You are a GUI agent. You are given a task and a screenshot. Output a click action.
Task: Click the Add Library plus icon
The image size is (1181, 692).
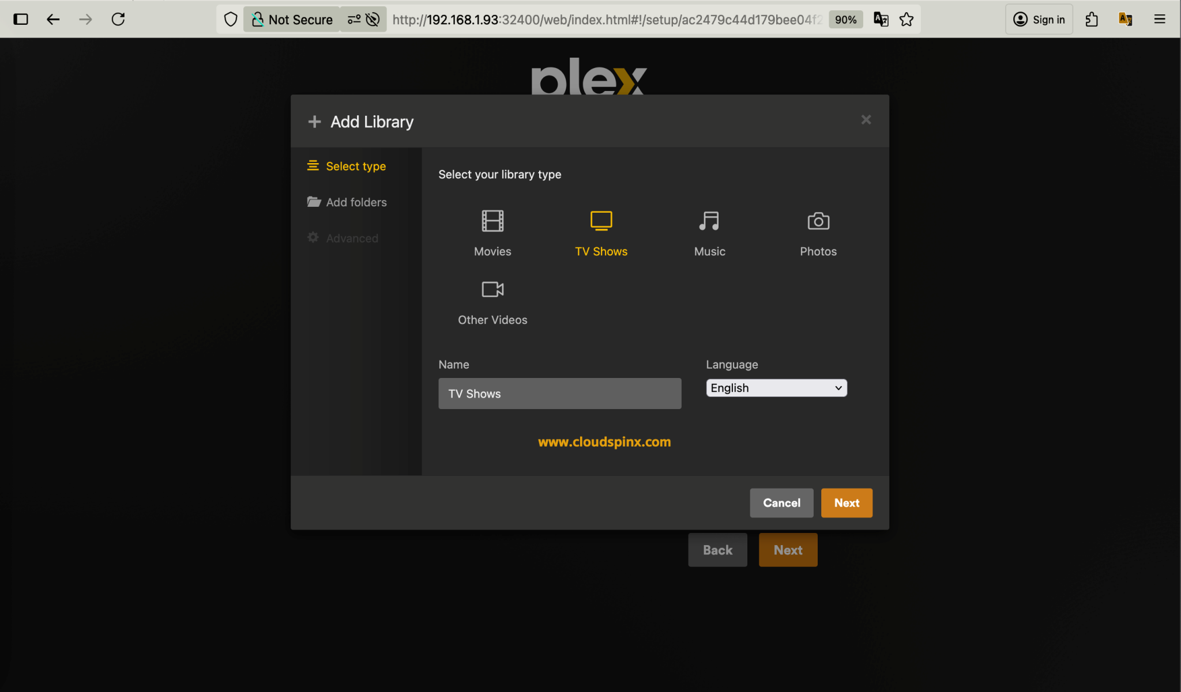pyautogui.click(x=315, y=122)
